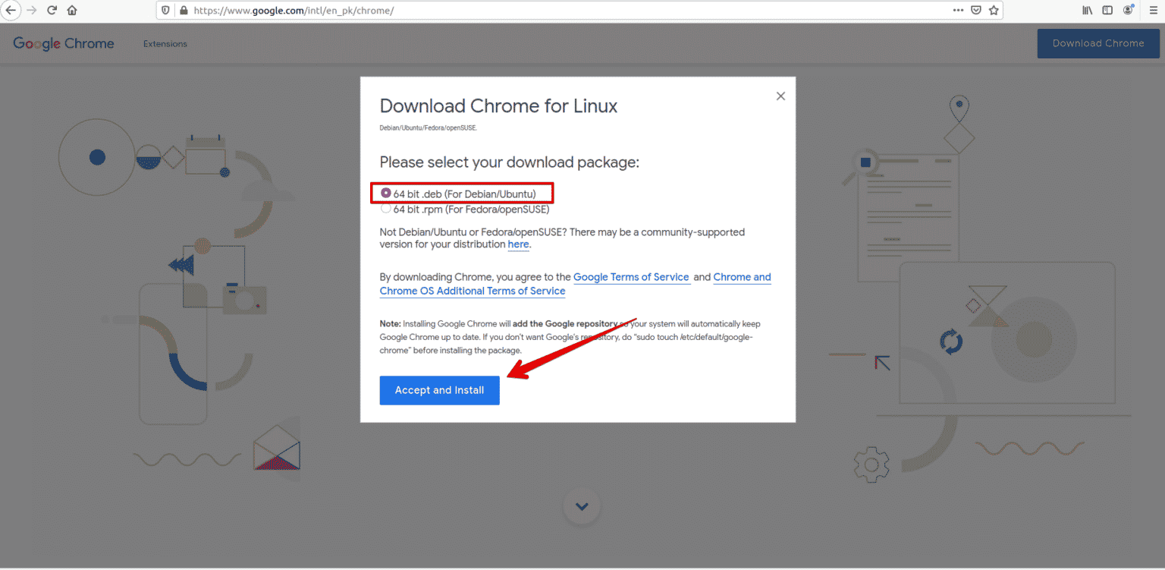Open the Extensions page
The height and width of the screenshot is (570, 1165).
pos(165,43)
